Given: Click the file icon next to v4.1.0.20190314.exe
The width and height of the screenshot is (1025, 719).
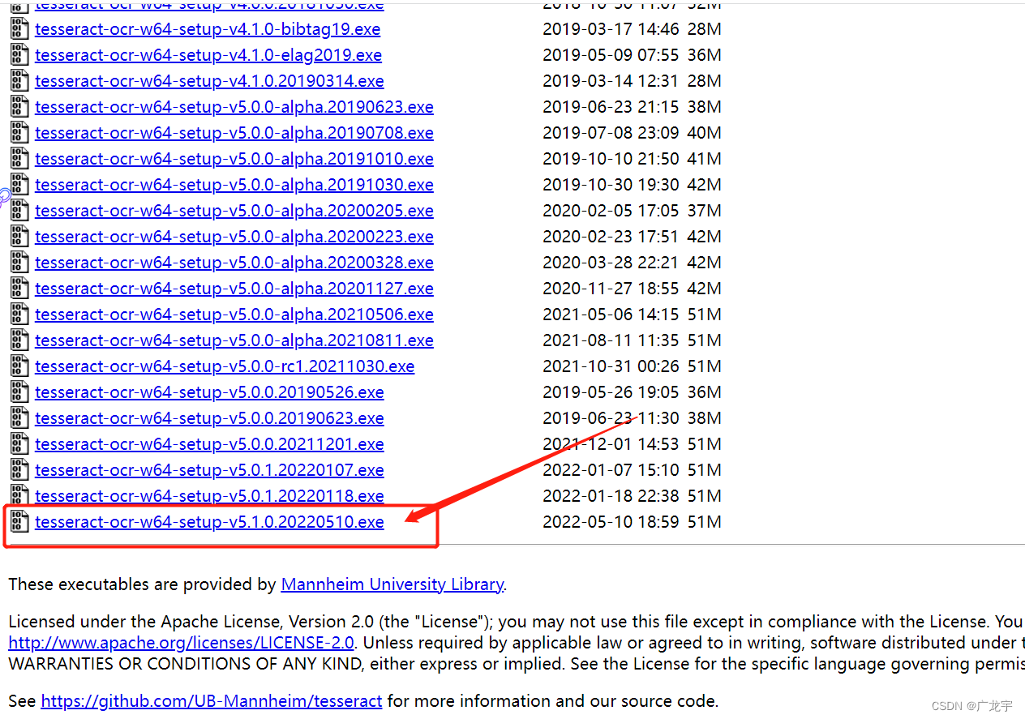Looking at the screenshot, I should click(x=19, y=81).
